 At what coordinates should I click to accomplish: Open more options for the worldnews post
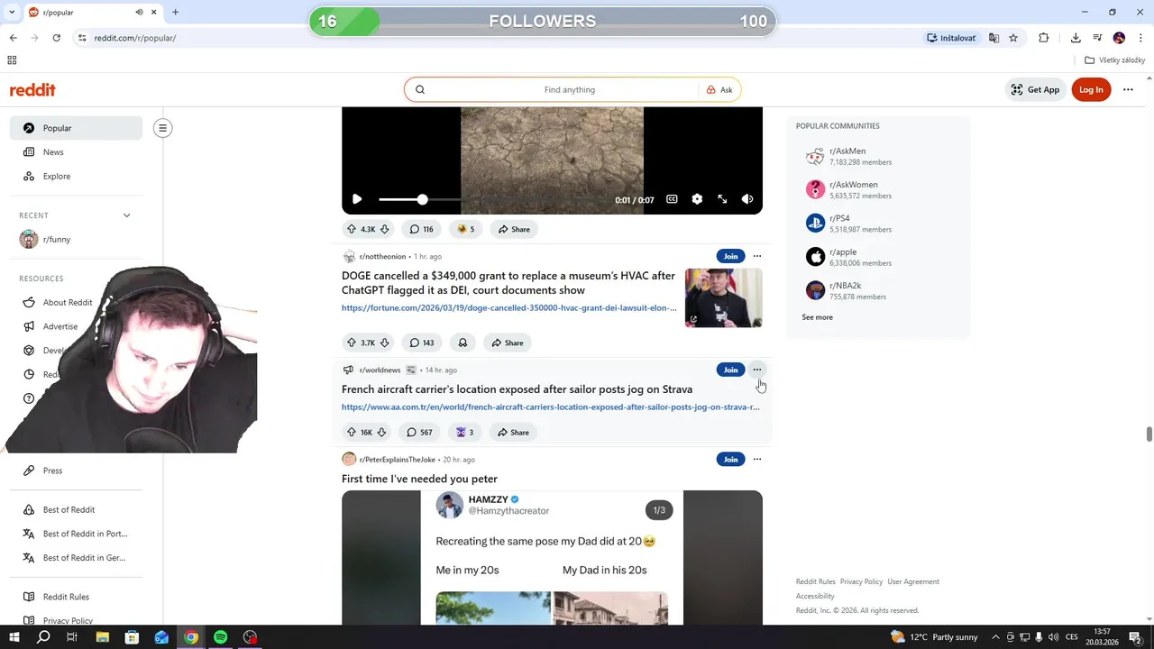pyautogui.click(x=756, y=370)
